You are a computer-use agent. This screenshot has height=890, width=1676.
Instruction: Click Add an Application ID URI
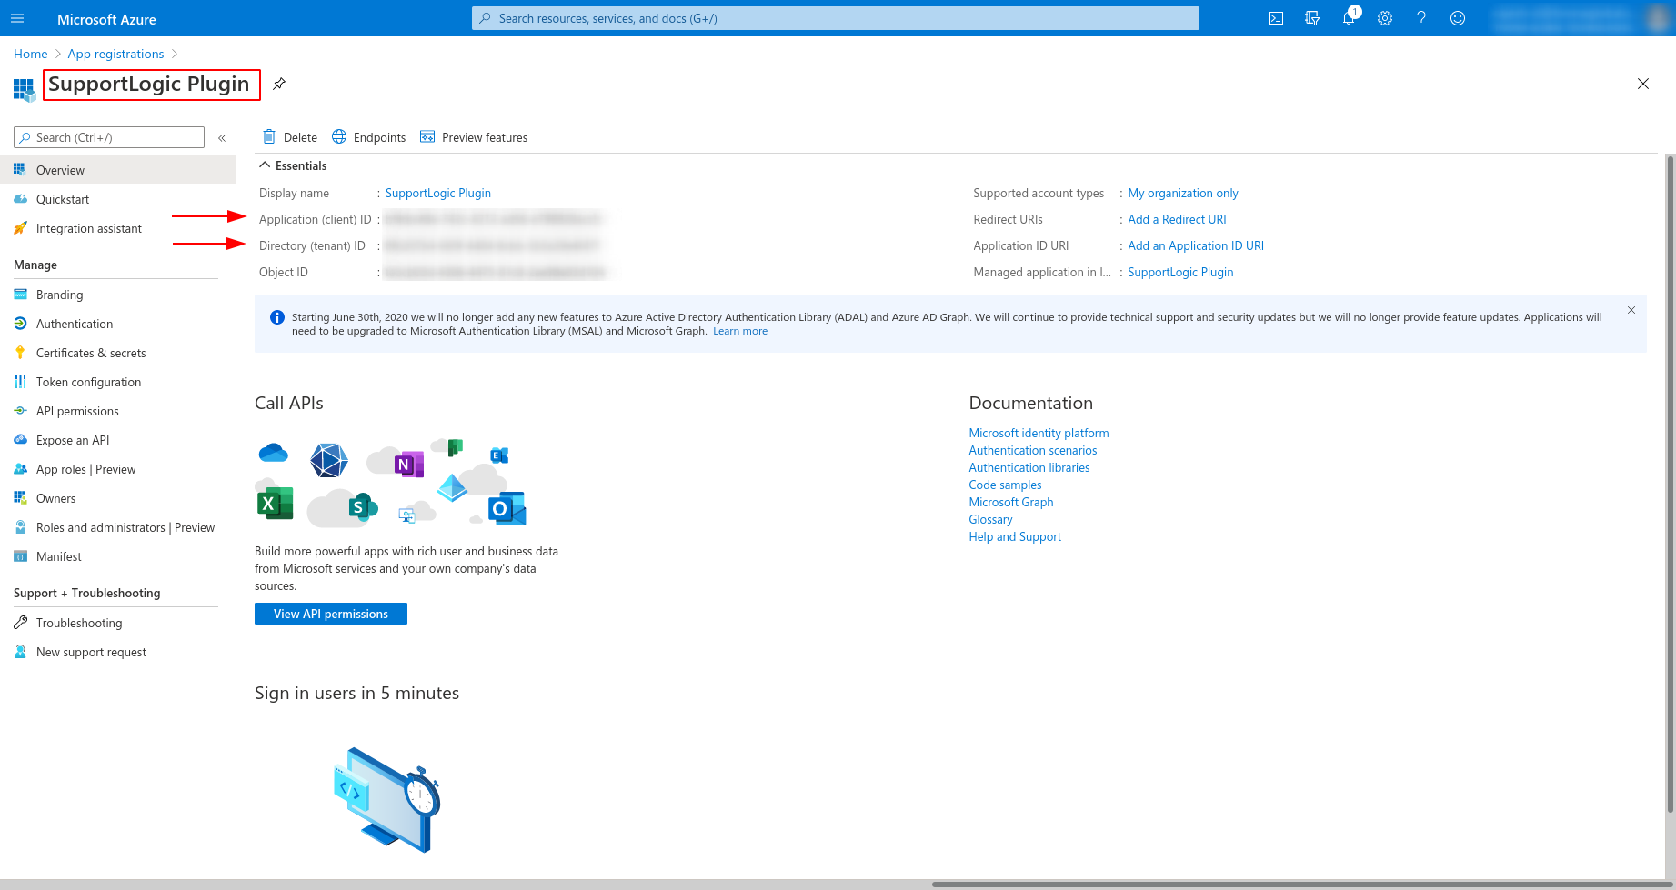[1196, 245]
